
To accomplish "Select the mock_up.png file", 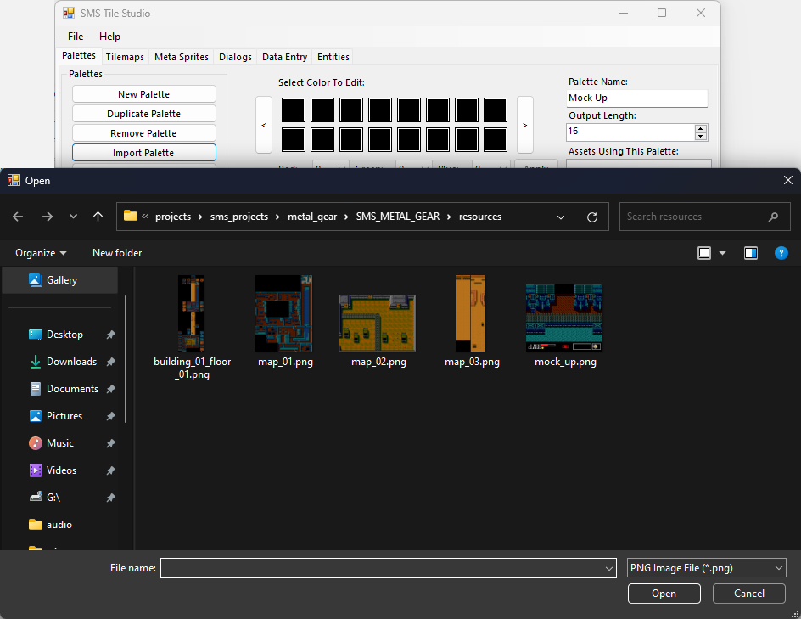I will tap(564, 326).
